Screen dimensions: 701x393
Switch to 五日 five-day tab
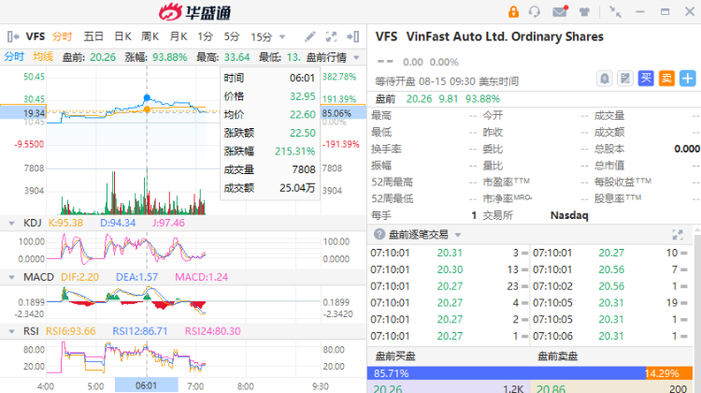click(x=93, y=36)
